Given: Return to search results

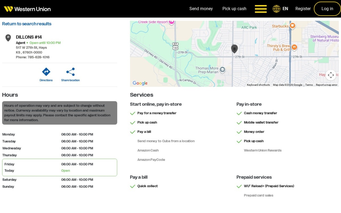Looking at the screenshot, I should (x=27, y=24).
